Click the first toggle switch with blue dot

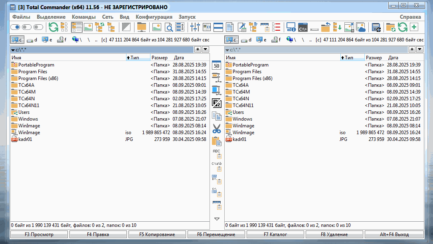pyautogui.click(x=15, y=27)
